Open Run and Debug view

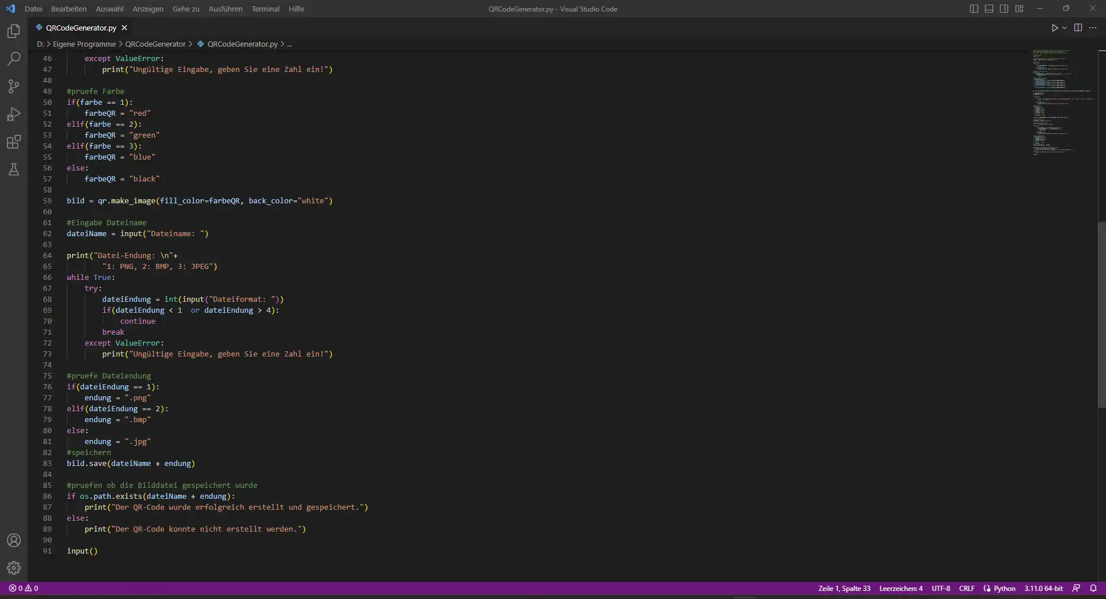tap(14, 114)
